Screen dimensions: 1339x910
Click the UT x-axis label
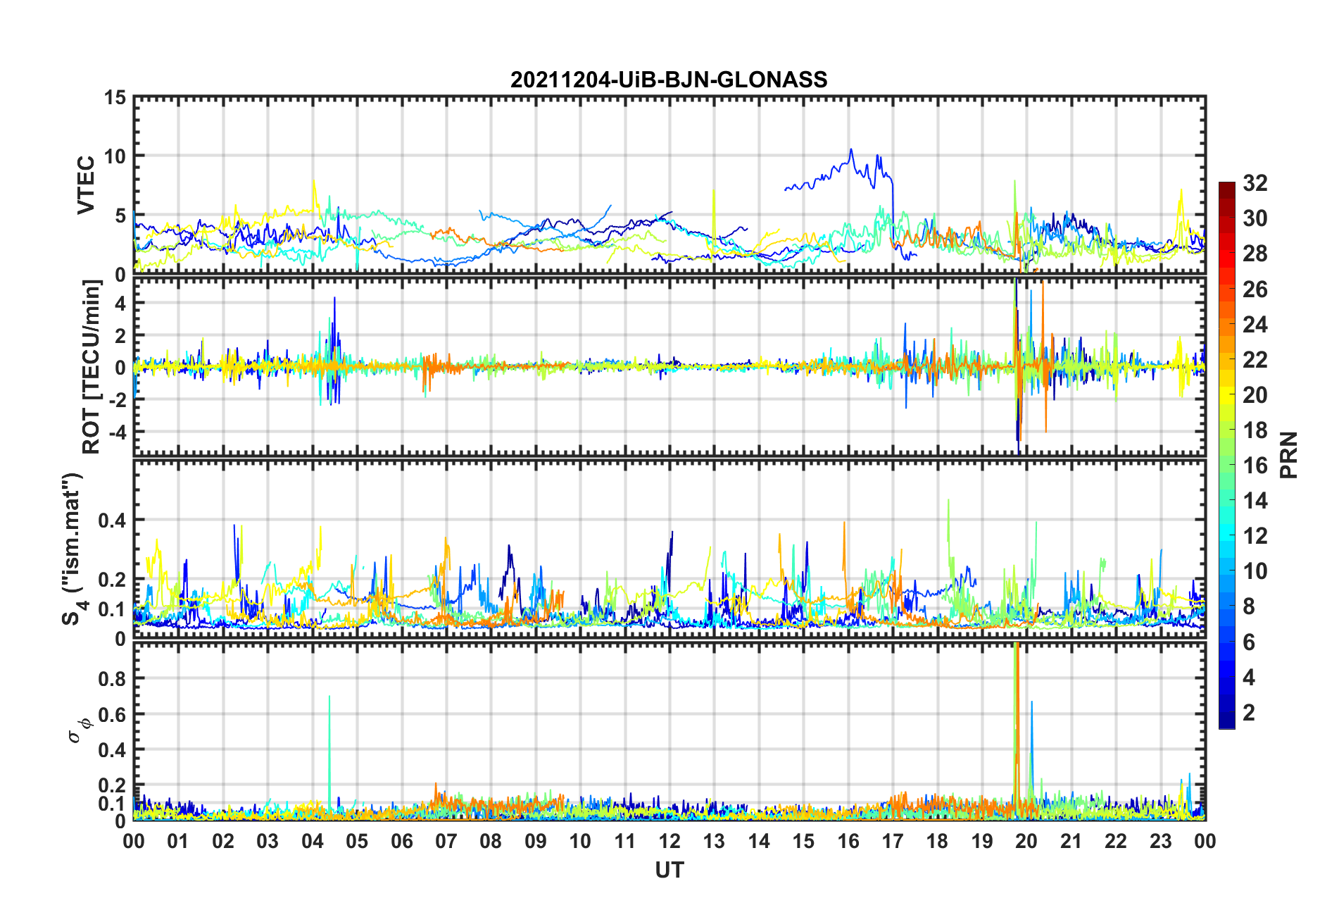669,871
